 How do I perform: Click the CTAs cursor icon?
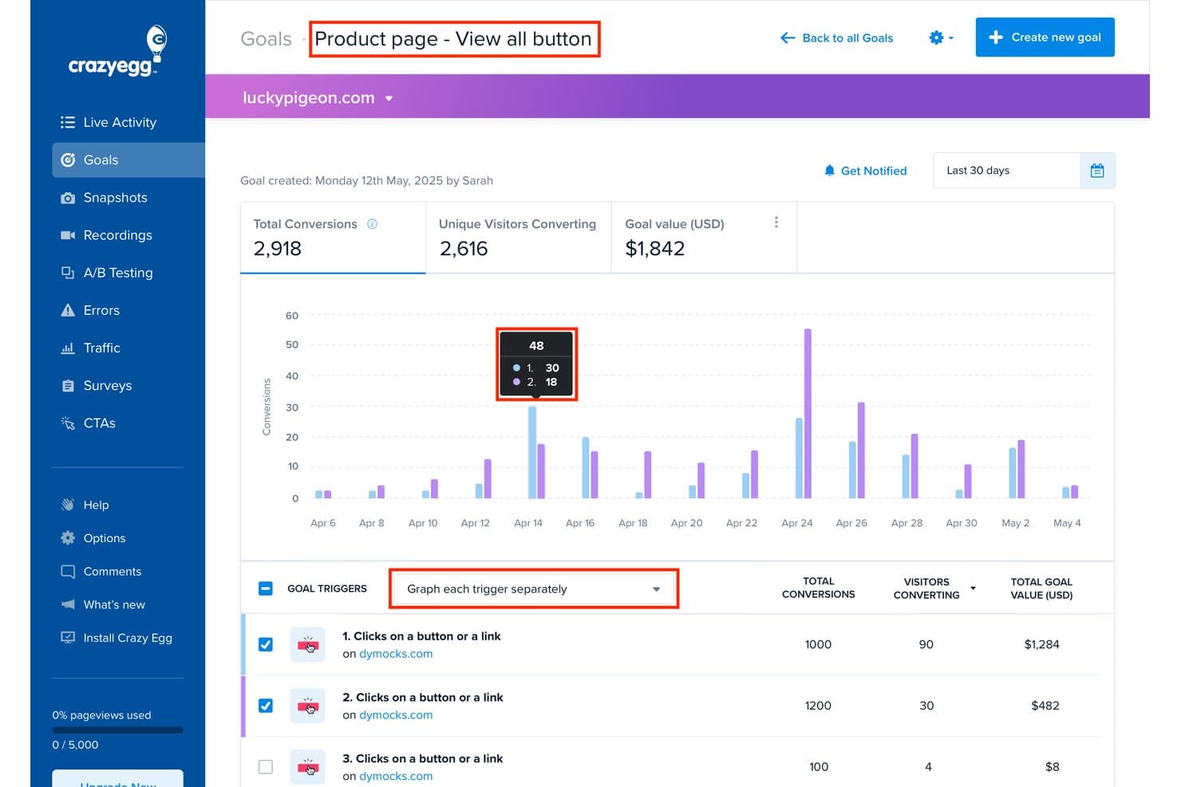[x=68, y=423]
